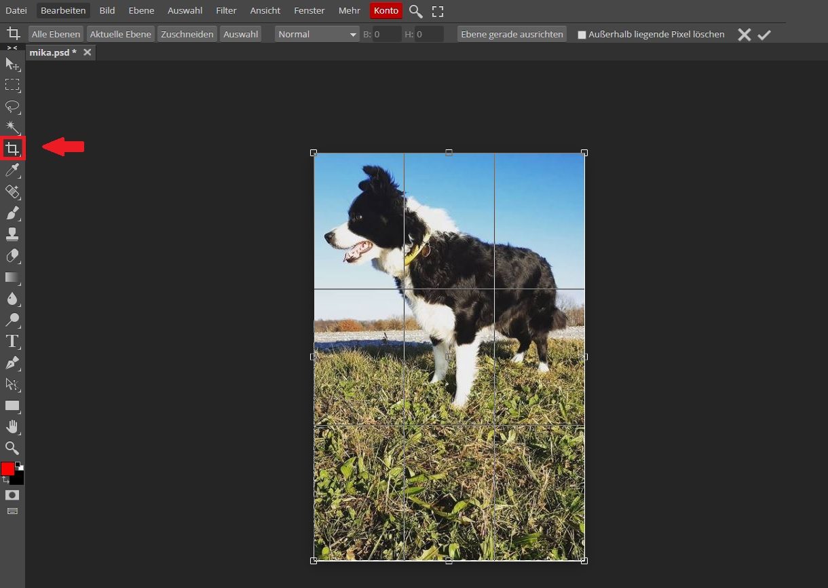Viewport: 828px width, 588px height.
Task: Click the 'Ebene gerade ausrichten' button
Action: click(x=512, y=34)
